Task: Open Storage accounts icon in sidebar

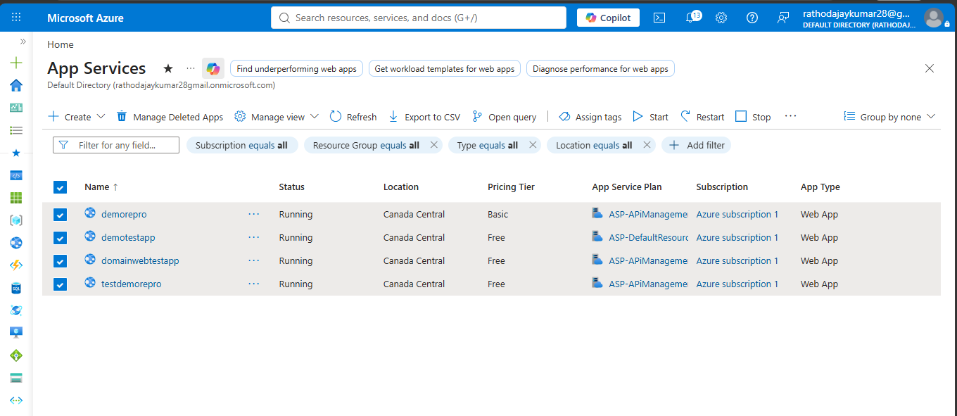Action: pyautogui.click(x=16, y=377)
